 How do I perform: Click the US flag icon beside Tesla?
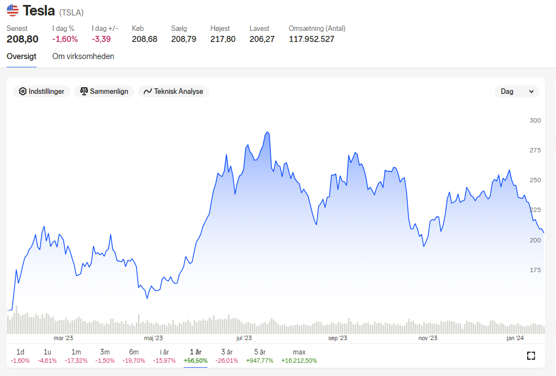(x=12, y=10)
